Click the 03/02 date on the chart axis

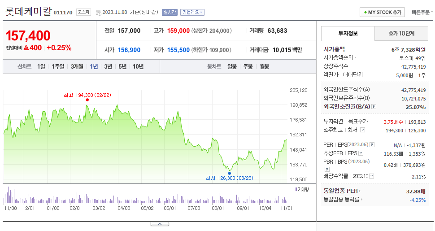(99, 208)
